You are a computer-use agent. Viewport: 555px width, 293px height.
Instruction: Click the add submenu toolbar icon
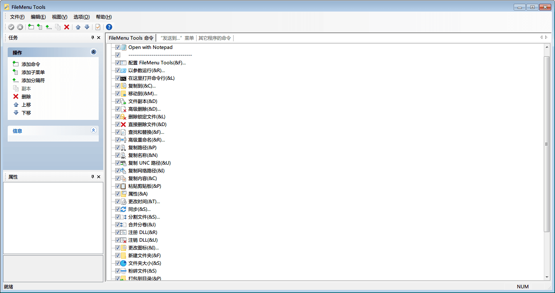[40, 27]
